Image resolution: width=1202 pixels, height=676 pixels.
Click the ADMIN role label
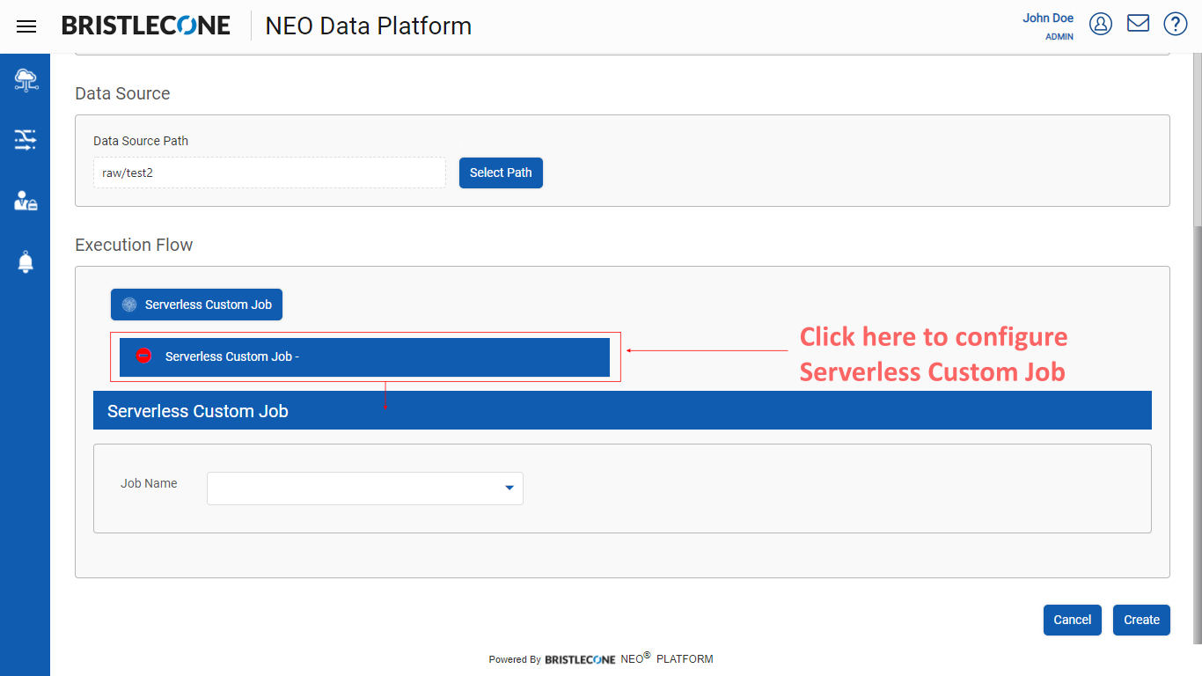[1059, 37]
